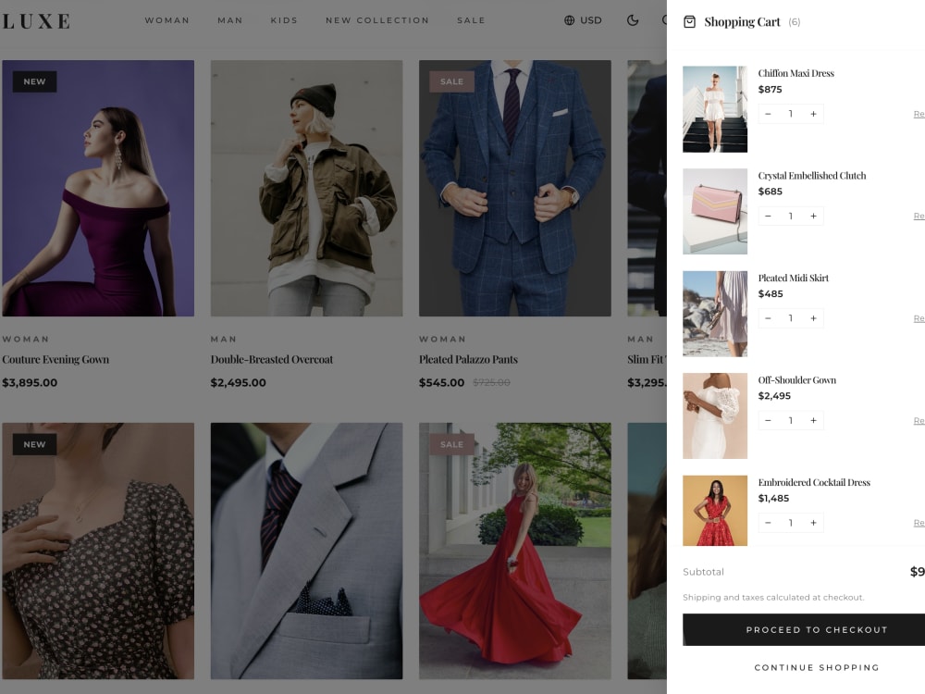The image size is (925, 694).
Task: Open the WOMAN menu
Action: click(166, 20)
